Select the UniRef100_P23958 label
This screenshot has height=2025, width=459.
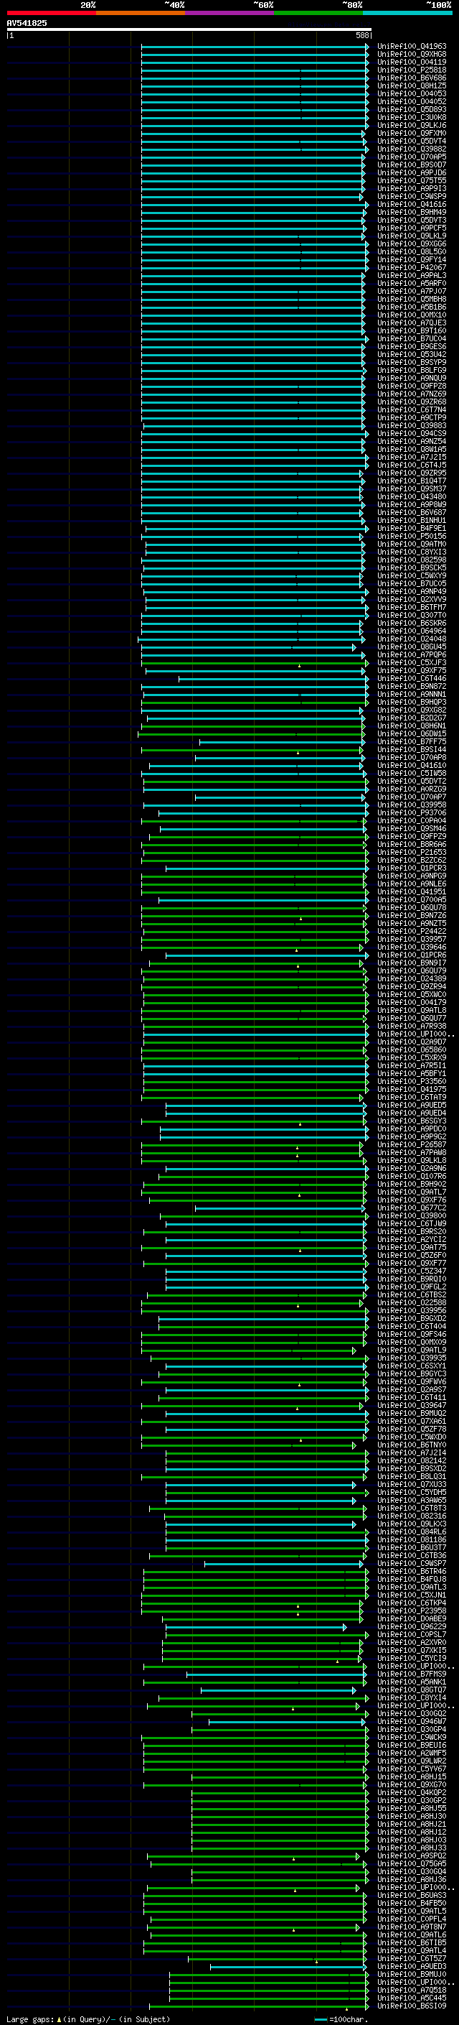click(x=411, y=1611)
